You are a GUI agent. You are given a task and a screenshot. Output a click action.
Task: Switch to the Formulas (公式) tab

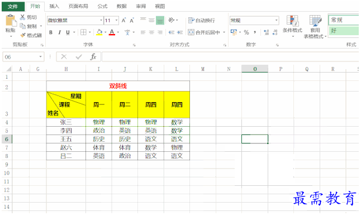[x=102, y=7]
